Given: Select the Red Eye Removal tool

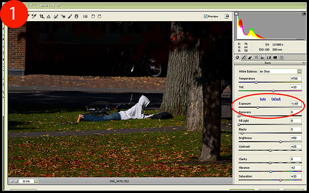Looking at the screenshot, I should click(63, 16).
